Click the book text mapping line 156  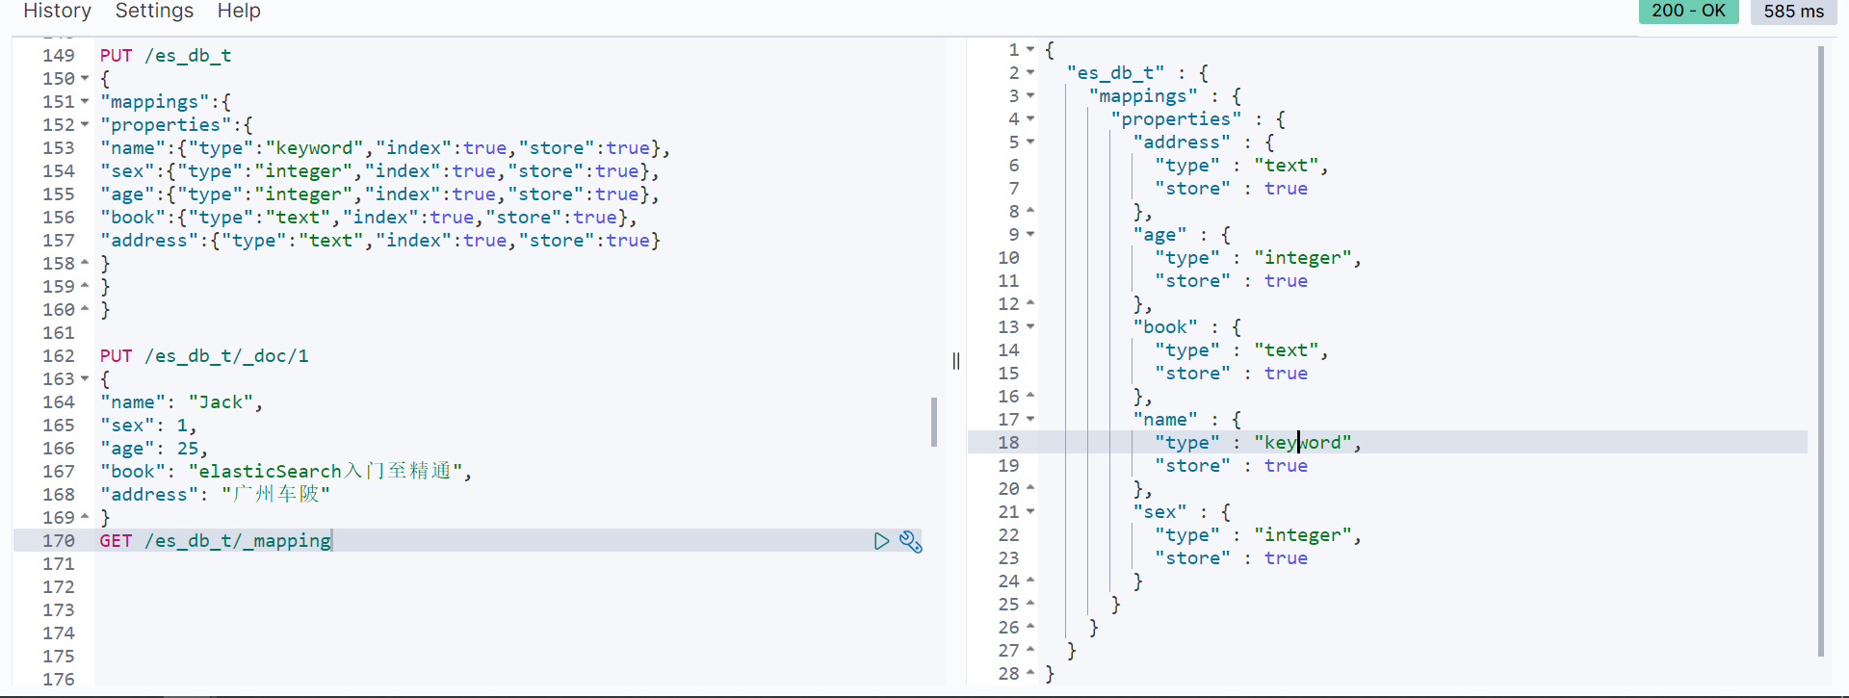[x=368, y=218]
